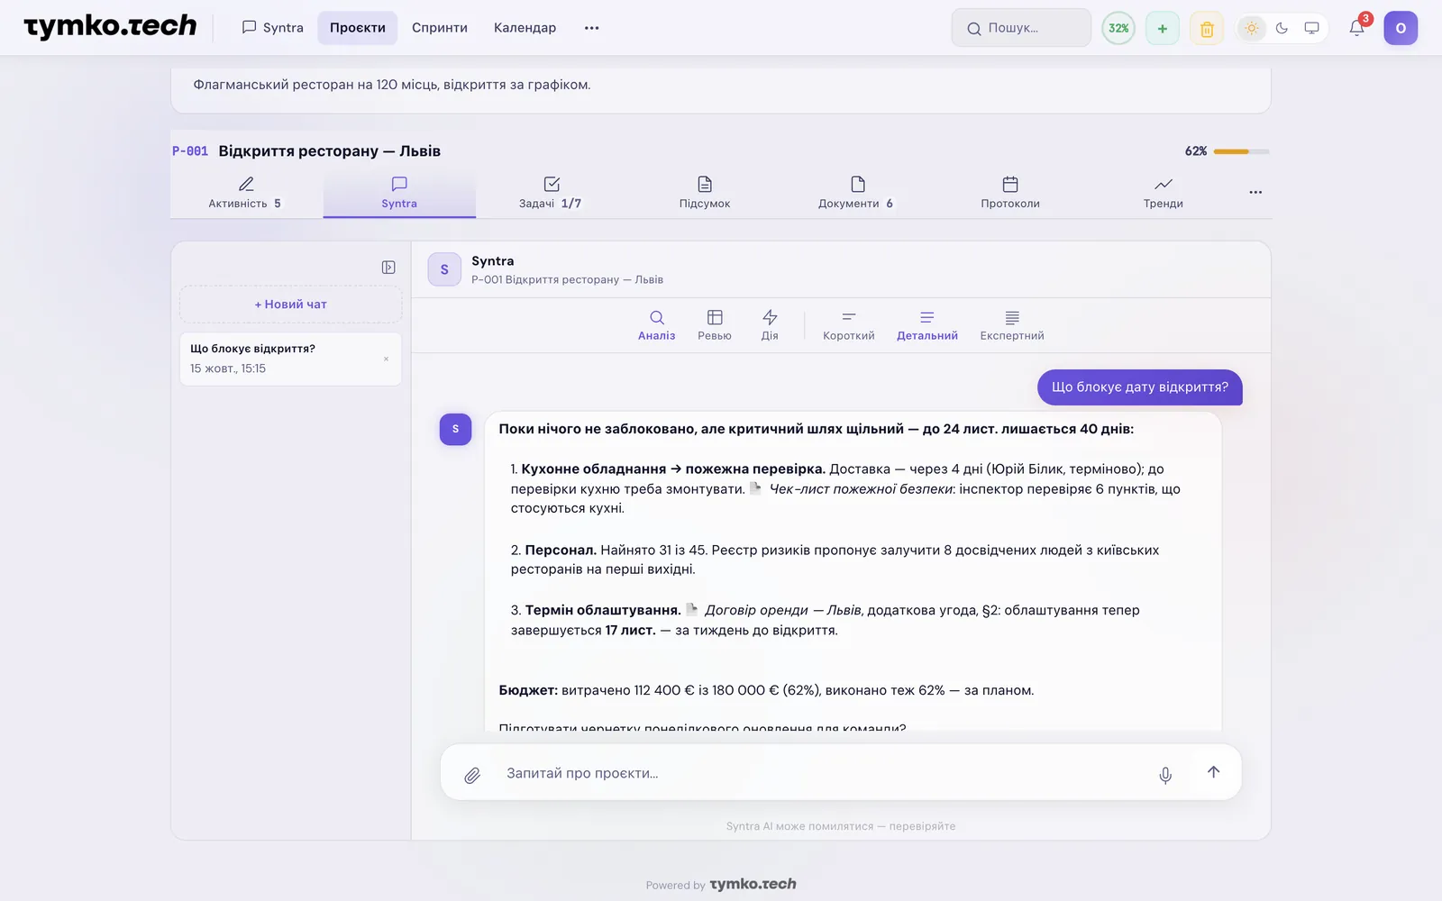Image resolution: width=1442 pixels, height=901 pixels.
Task: Open the yellow trash bin icon
Action: tap(1207, 28)
